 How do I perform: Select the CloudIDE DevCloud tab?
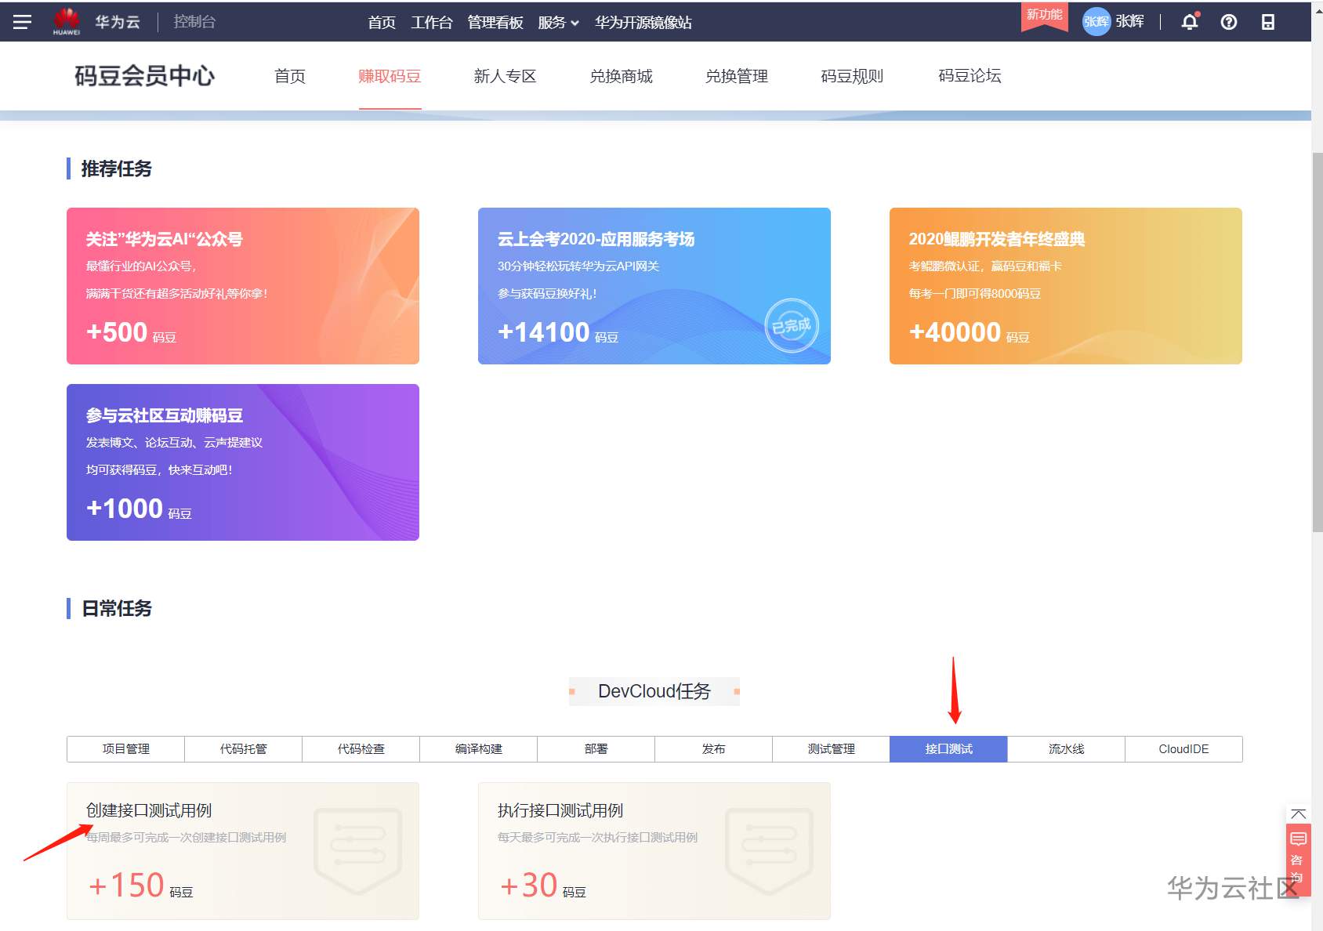1183,749
